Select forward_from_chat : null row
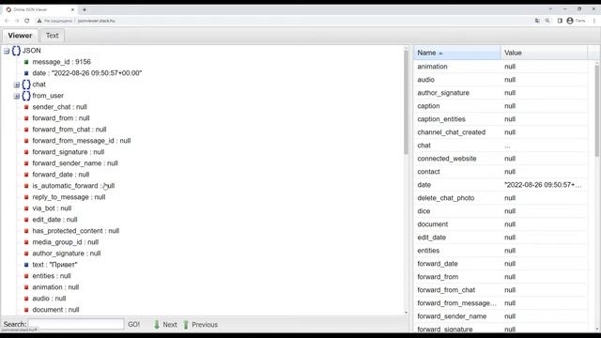 pyautogui.click(x=69, y=130)
